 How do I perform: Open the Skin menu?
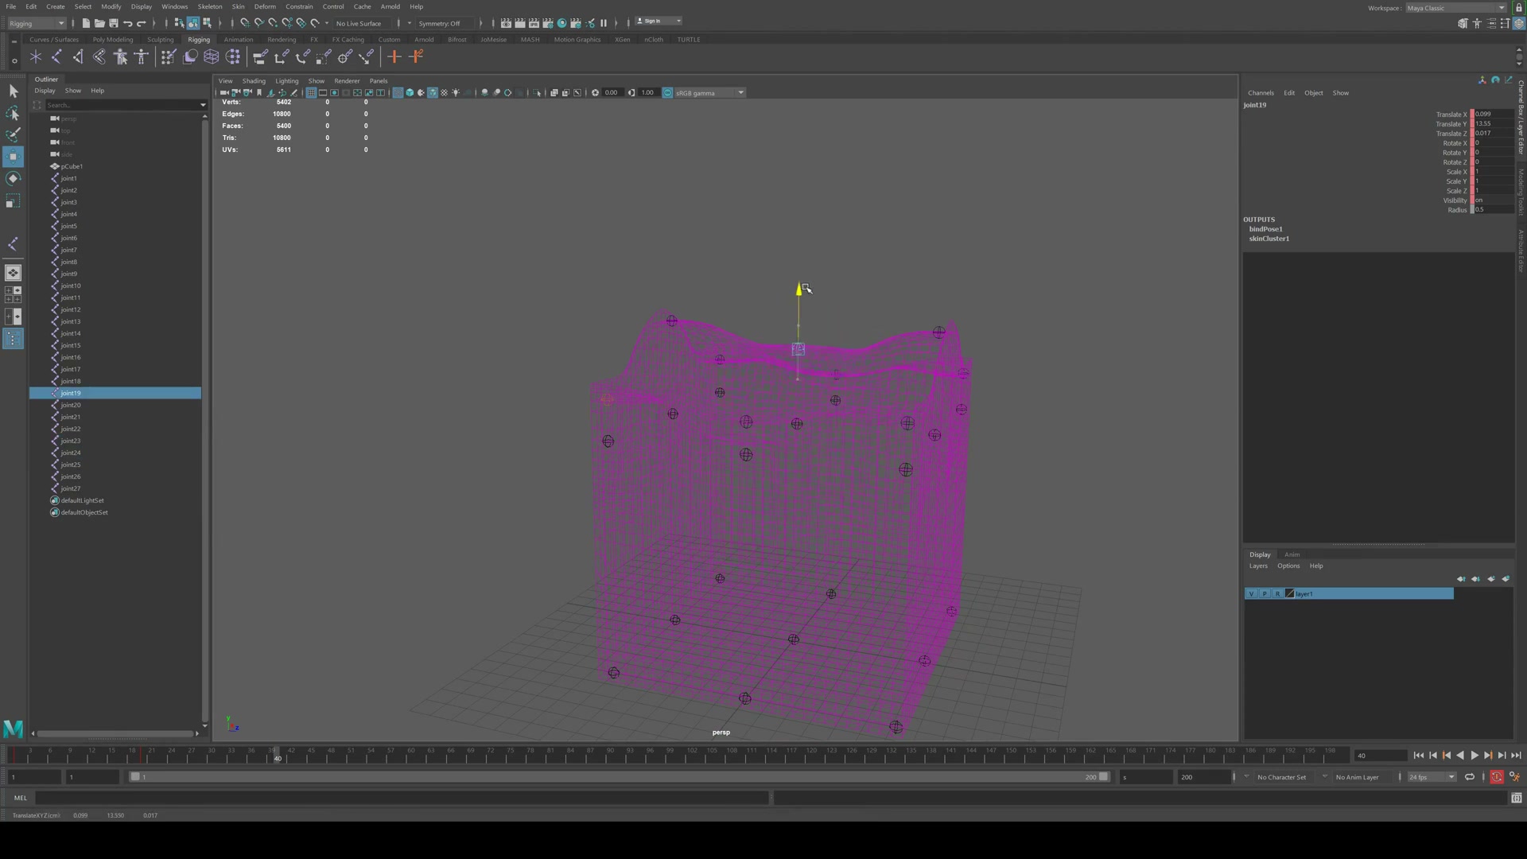(x=238, y=6)
